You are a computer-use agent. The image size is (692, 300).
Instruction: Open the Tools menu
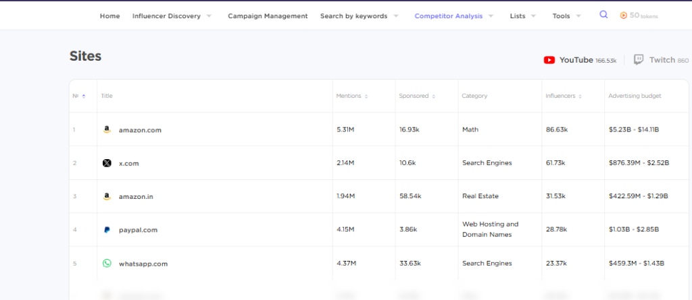point(562,16)
